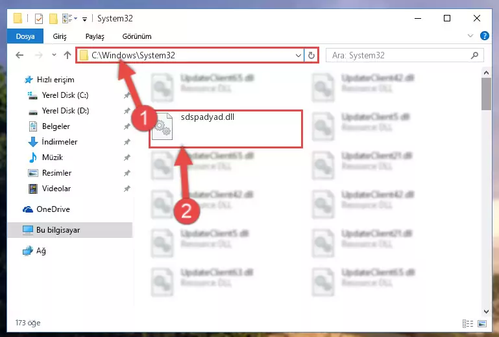Open Belgeler folder in sidebar
The width and height of the screenshot is (499, 337).
56,126
